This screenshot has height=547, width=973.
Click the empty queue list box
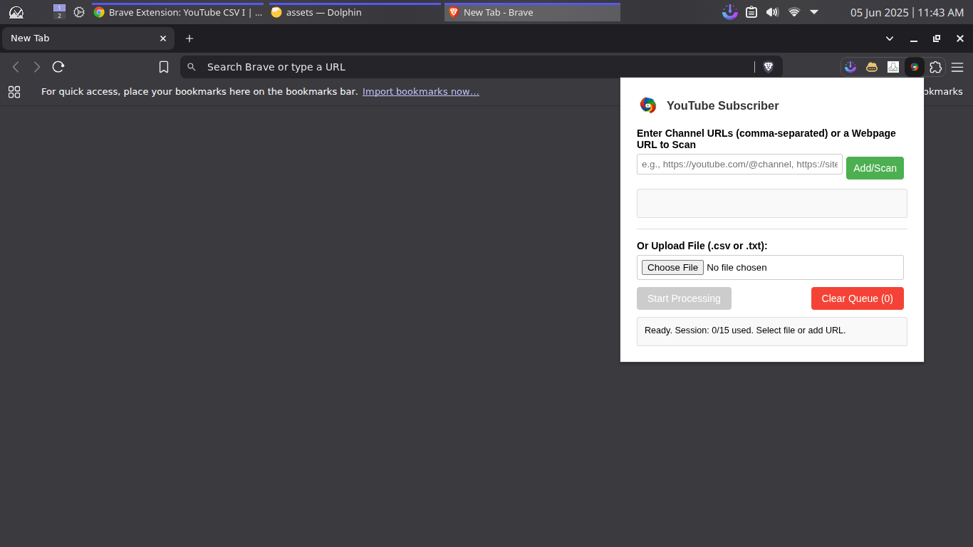(772, 203)
